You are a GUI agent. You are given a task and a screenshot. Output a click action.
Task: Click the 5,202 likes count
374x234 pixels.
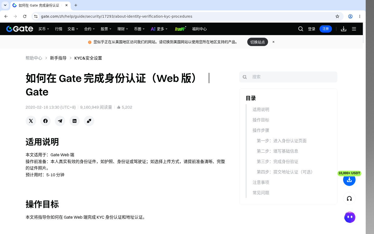[x=127, y=107]
